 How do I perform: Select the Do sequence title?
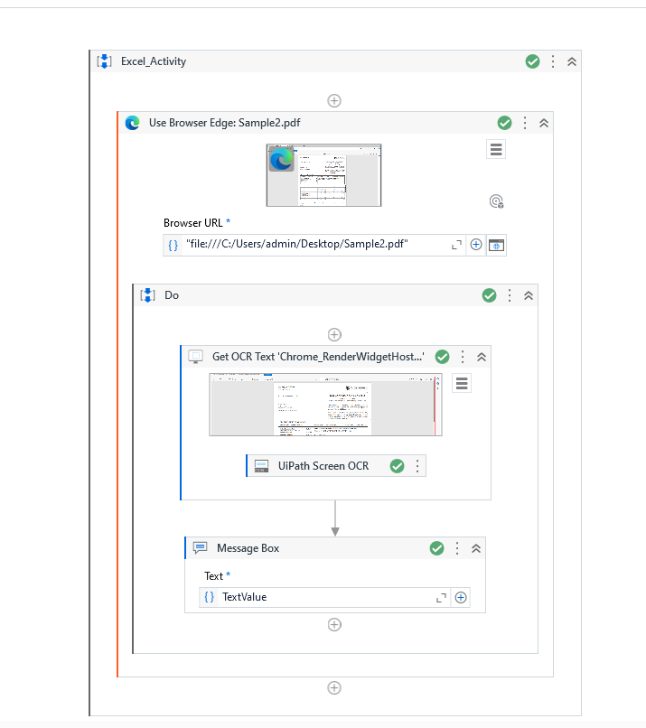[172, 295]
